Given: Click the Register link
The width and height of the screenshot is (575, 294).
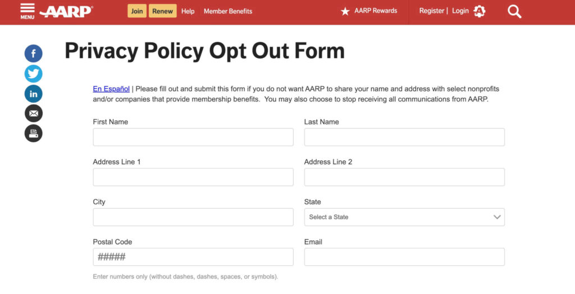Looking at the screenshot, I should point(431,11).
